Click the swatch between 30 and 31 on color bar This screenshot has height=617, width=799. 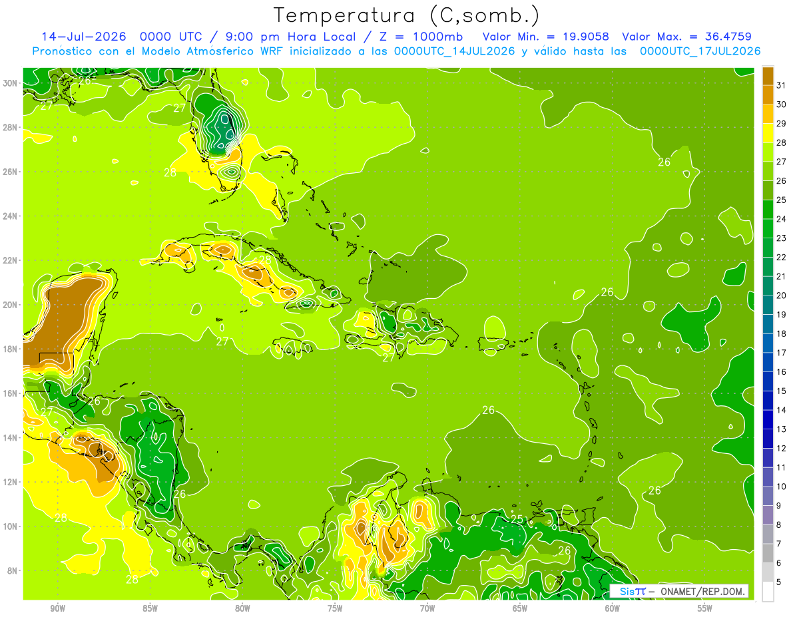[768, 94]
